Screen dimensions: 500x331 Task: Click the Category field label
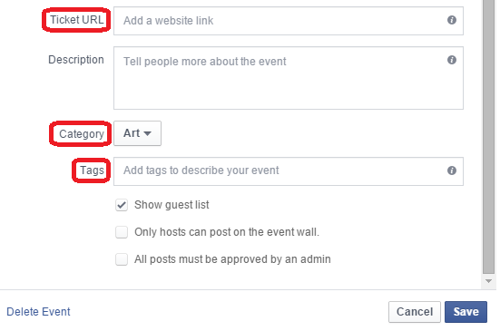(82, 134)
